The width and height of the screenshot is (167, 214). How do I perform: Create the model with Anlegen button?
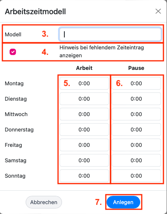click(x=123, y=202)
